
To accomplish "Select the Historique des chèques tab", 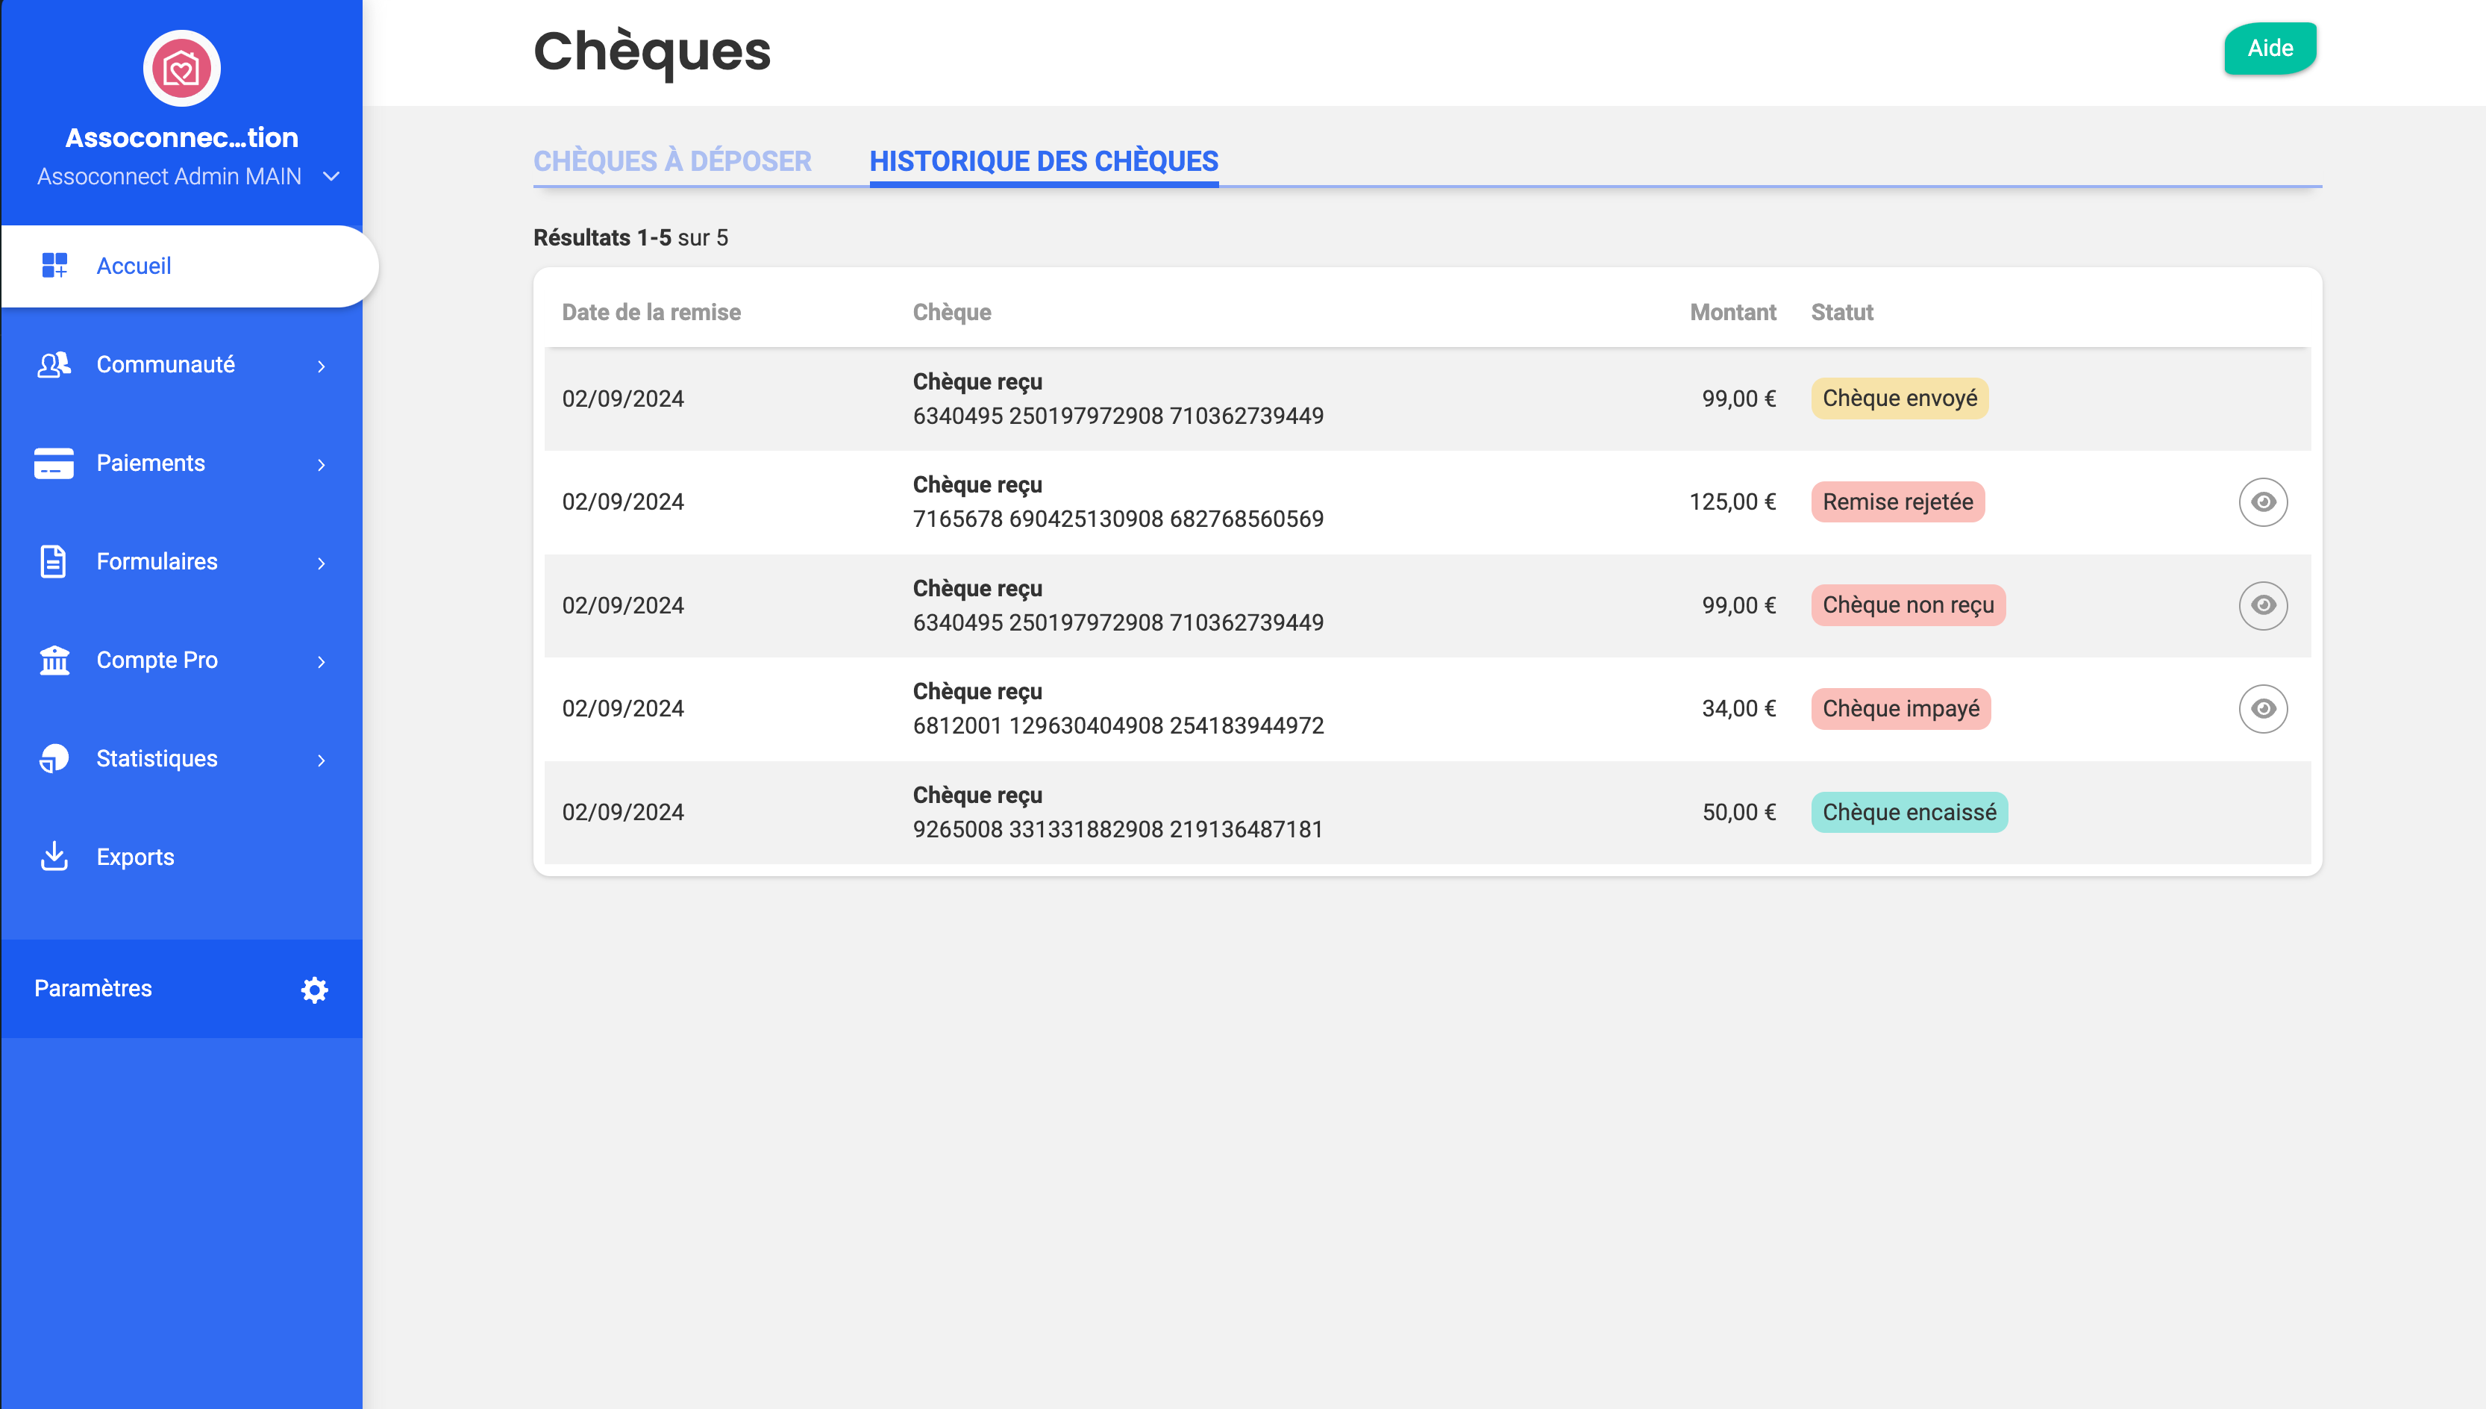I will [x=1044, y=160].
